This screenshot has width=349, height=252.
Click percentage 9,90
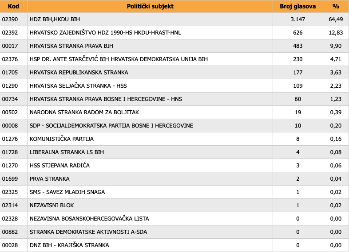(x=336, y=46)
